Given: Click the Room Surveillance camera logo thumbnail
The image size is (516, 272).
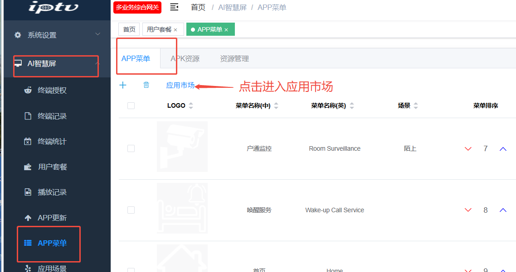Looking at the screenshot, I should [x=182, y=147].
